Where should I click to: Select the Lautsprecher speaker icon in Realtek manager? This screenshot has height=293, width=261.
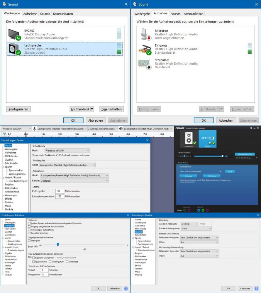(x=189, y=138)
